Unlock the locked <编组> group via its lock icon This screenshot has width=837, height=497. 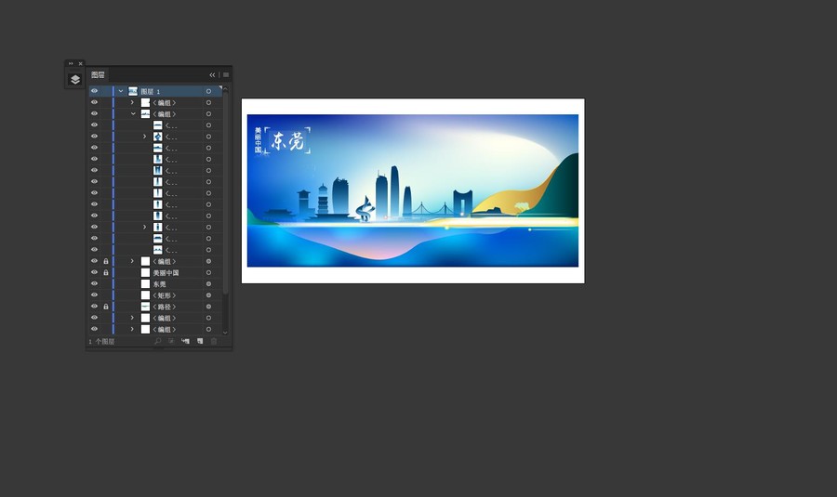pyautogui.click(x=106, y=261)
